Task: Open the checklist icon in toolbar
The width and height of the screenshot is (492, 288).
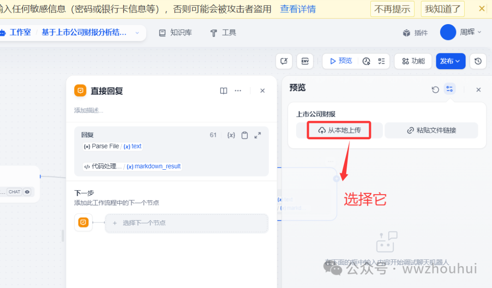Action: [381, 61]
